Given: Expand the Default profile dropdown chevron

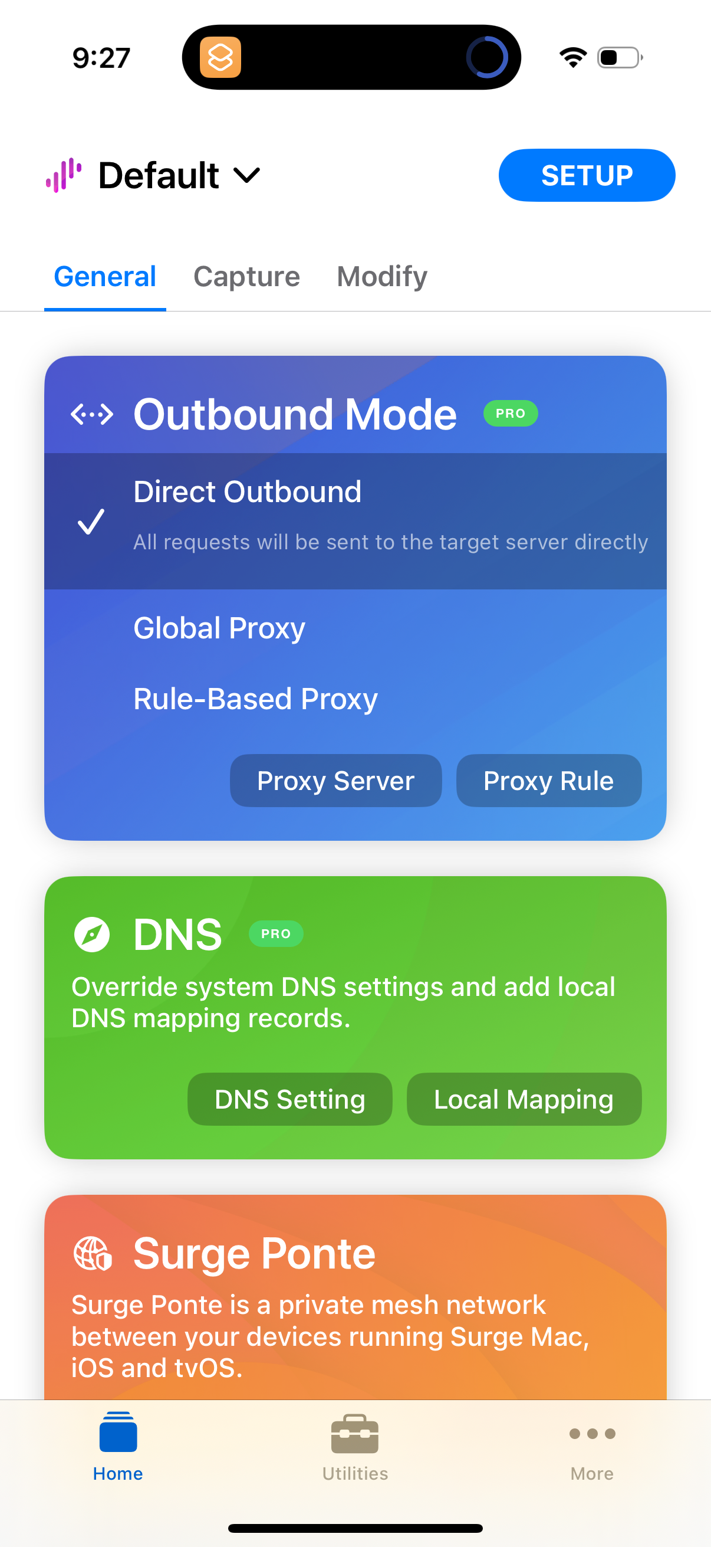Looking at the screenshot, I should (246, 175).
